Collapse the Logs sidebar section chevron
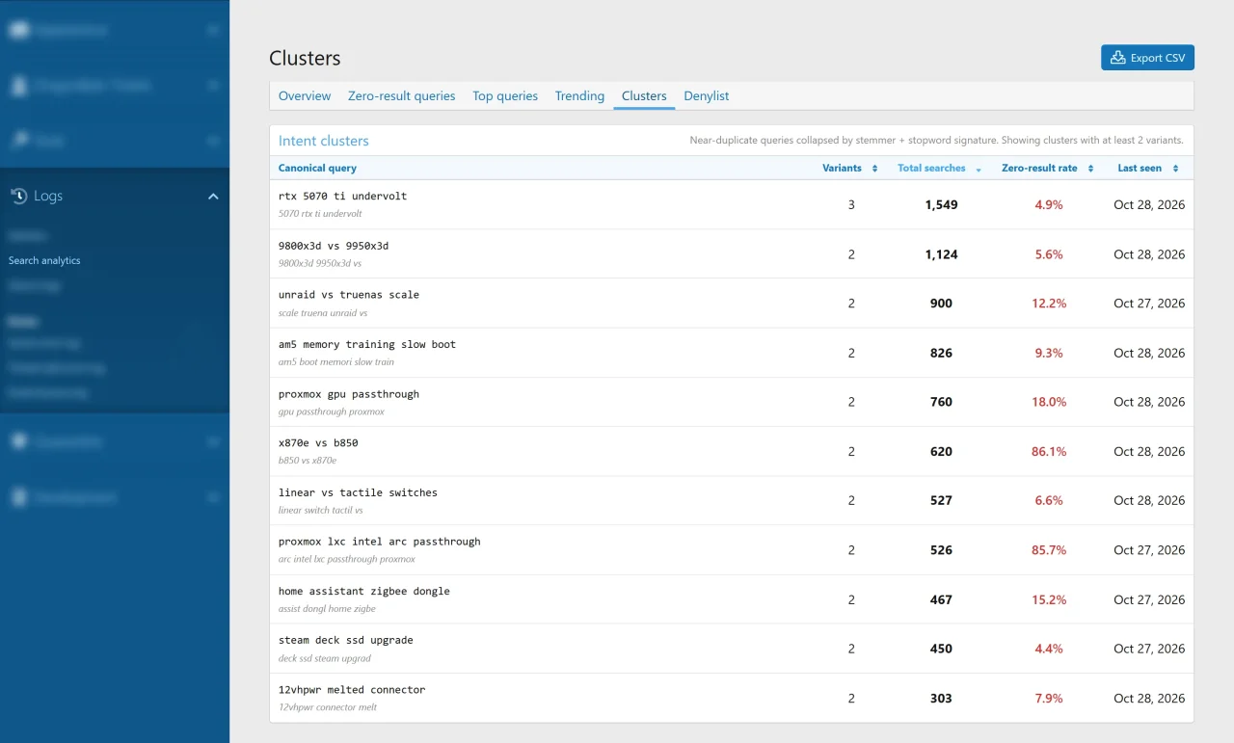The height and width of the screenshot is (743, 1234). (213, 197)
